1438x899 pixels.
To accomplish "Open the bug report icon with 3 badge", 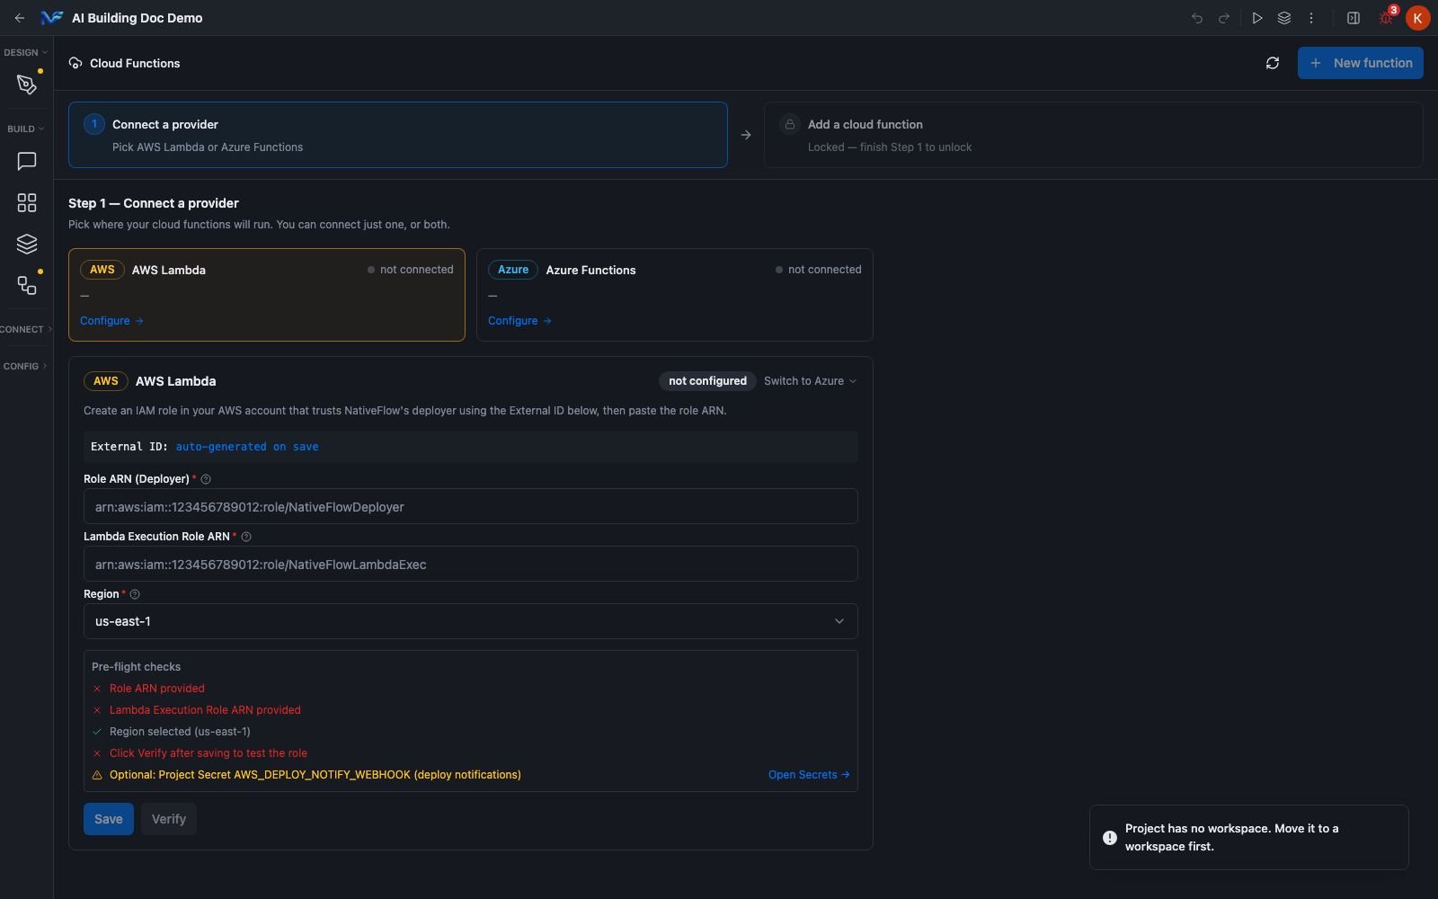I will 1387,17.
